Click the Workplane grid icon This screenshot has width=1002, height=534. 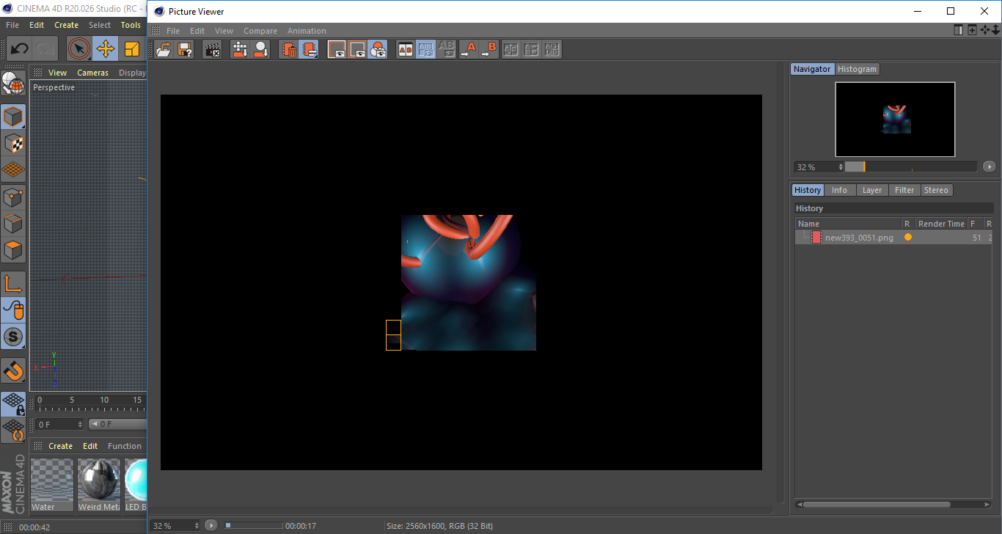pos(13,169)
